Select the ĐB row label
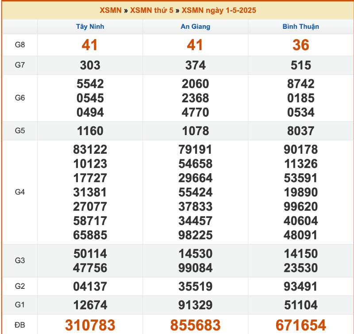 [x=20, y=325]
